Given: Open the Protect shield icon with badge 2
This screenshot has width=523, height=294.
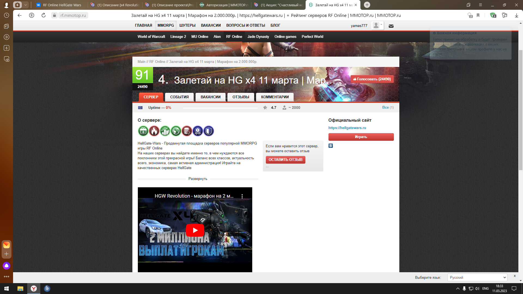Looking at the screenshot, I should click(470, 15).
